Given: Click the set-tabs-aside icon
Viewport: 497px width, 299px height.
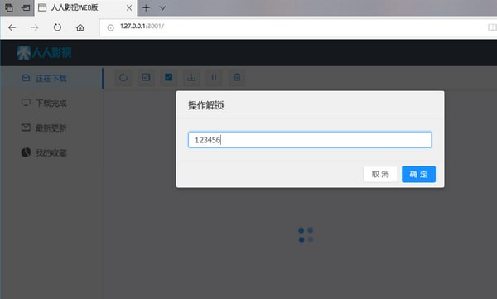Looking at the screenshot, I should (x=26, y=7).
